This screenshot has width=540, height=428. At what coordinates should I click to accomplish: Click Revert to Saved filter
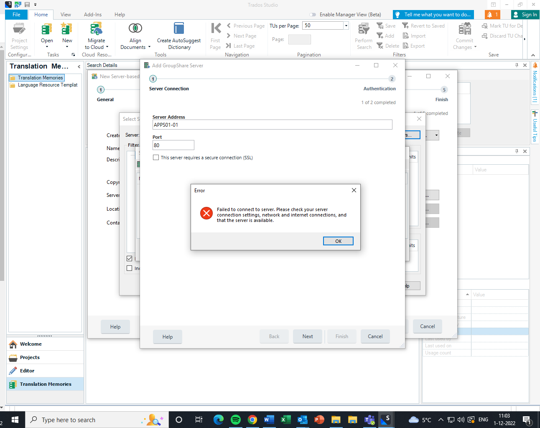(x=423, y=26)
